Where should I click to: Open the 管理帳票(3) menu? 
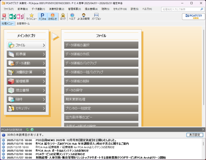74,9
